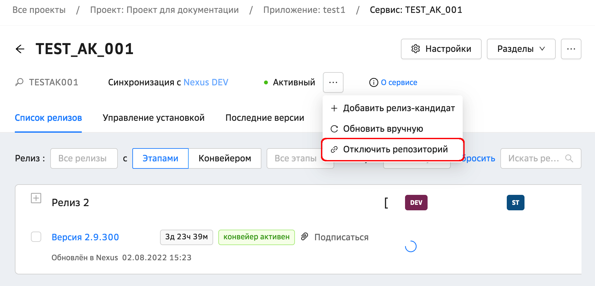Switch to the Конвейером view toggle
Screen dimensions: 595x286
pos(225,158)
